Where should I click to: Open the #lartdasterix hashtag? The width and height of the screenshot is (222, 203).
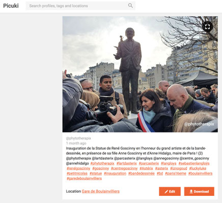click(126, 163)
